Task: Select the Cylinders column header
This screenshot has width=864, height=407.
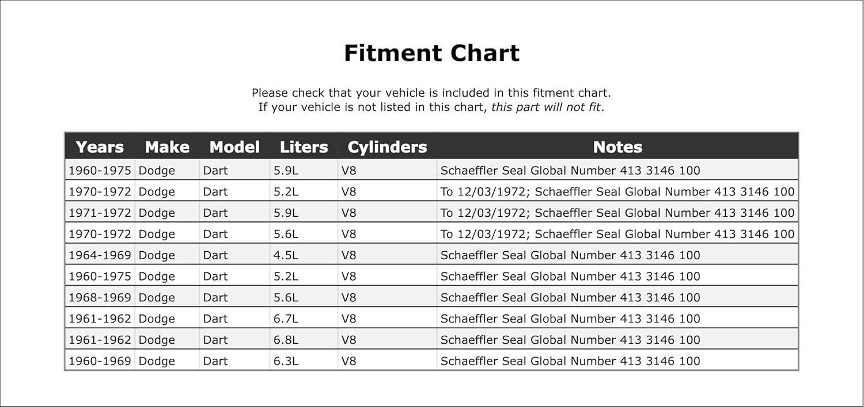Action: pos(387,147)
